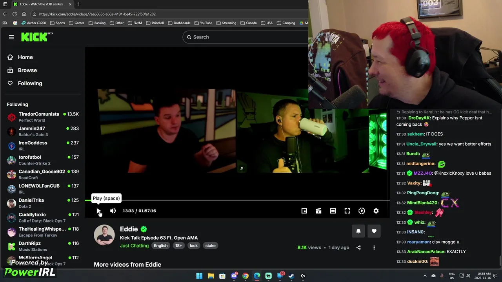Go back in browser

pyautogui.click(x=5, y=14)
